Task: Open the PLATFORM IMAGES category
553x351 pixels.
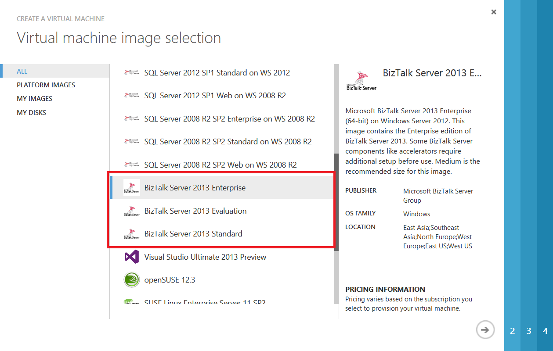Action: 46,85
